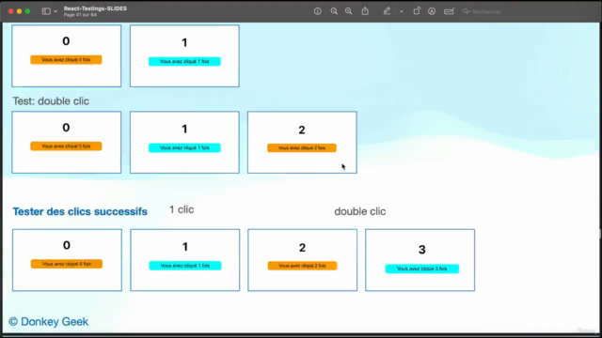This screenshot has height=338, width=602.
Task: Show the markup toolbar
Action: point(432,11)
